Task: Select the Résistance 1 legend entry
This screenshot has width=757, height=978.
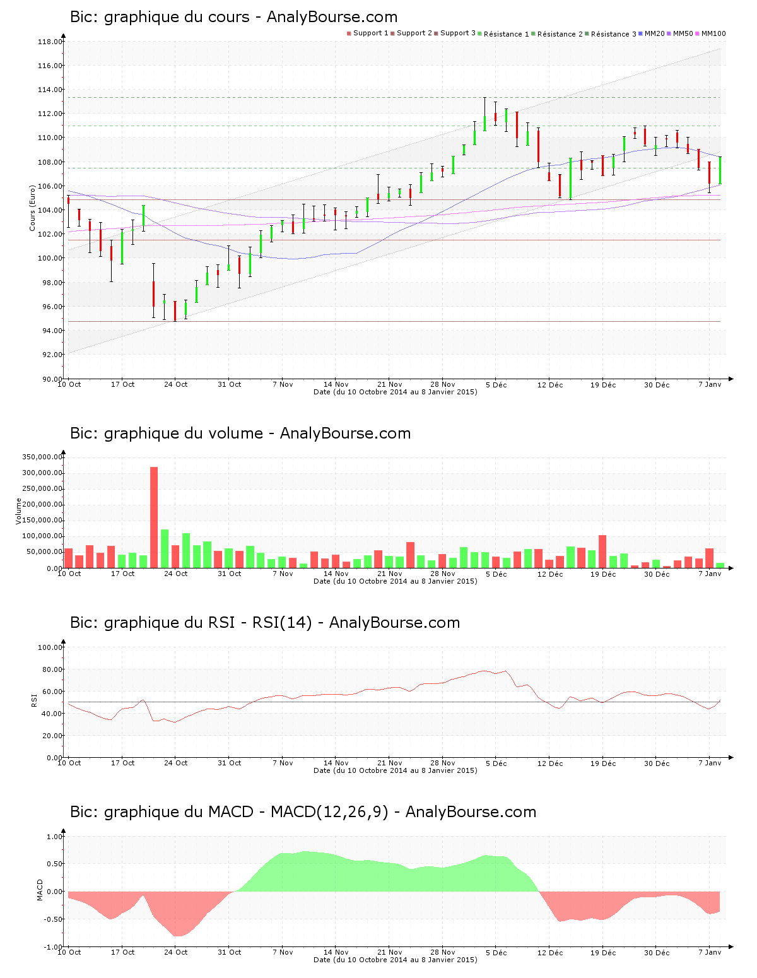Action: [x=503, y=34]
